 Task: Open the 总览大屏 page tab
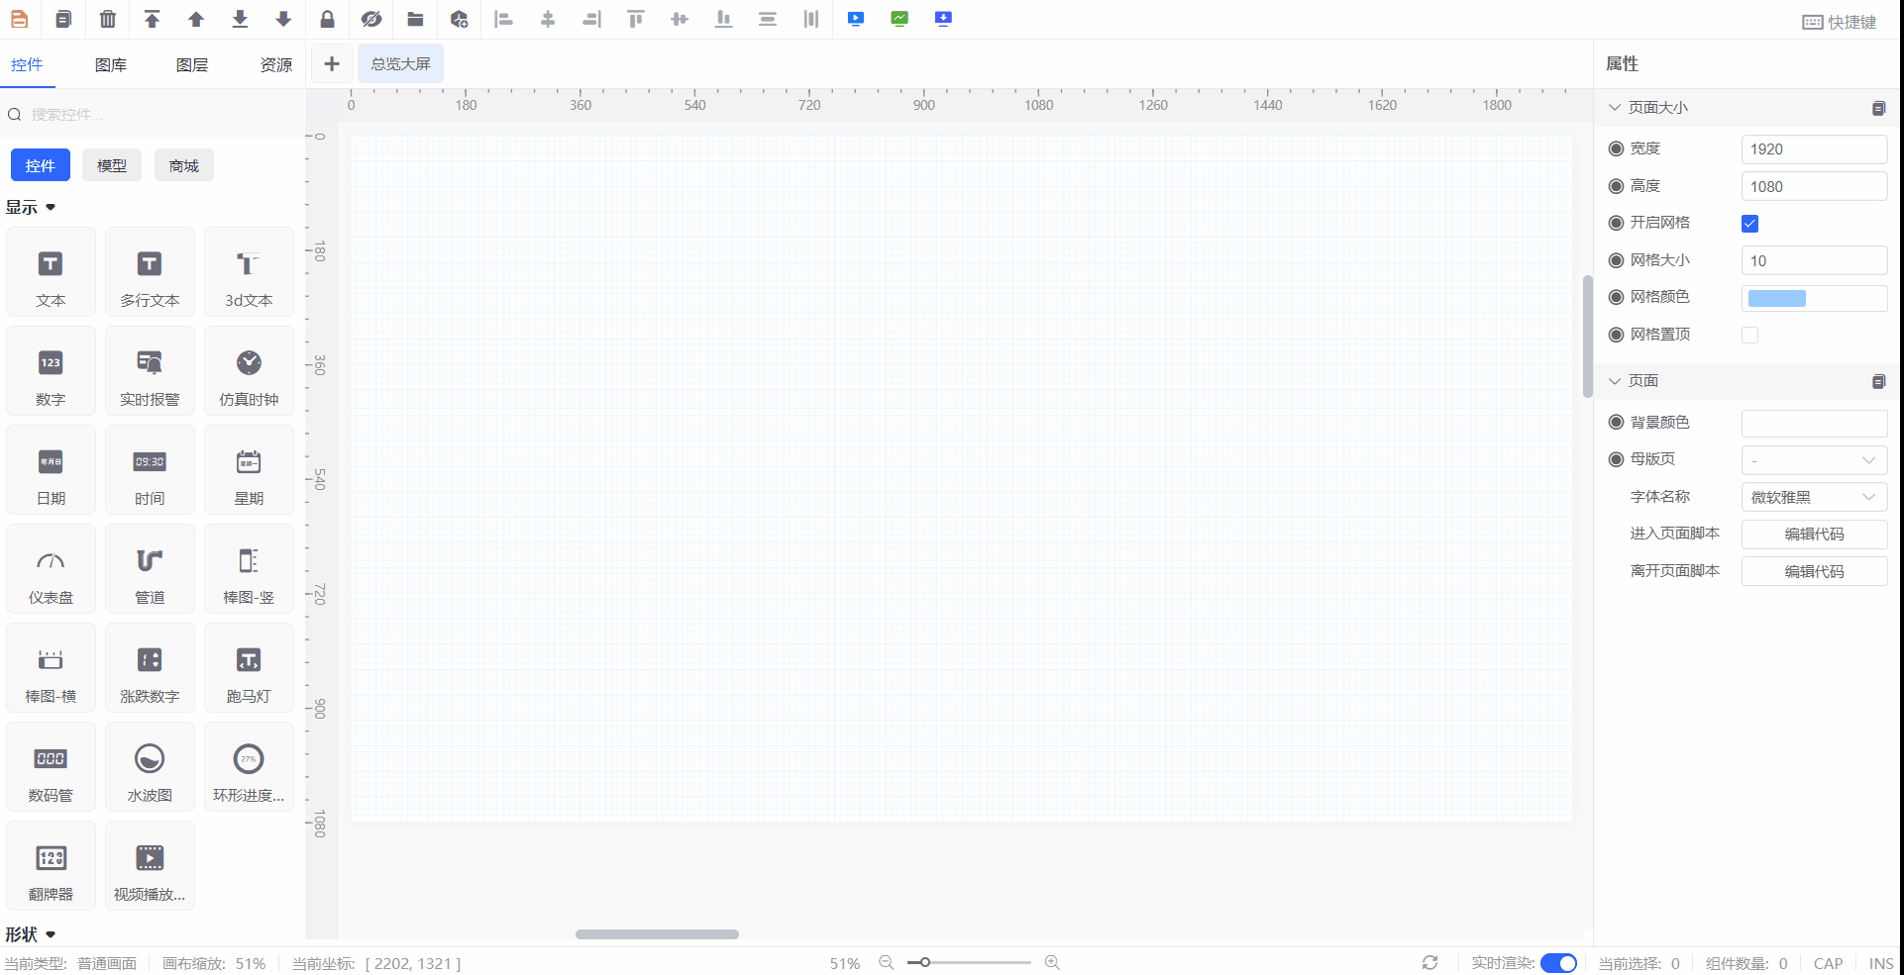(400, 64)
